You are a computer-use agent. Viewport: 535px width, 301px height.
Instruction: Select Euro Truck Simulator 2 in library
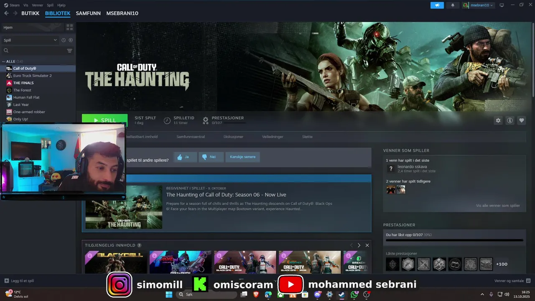coord(38,76)
